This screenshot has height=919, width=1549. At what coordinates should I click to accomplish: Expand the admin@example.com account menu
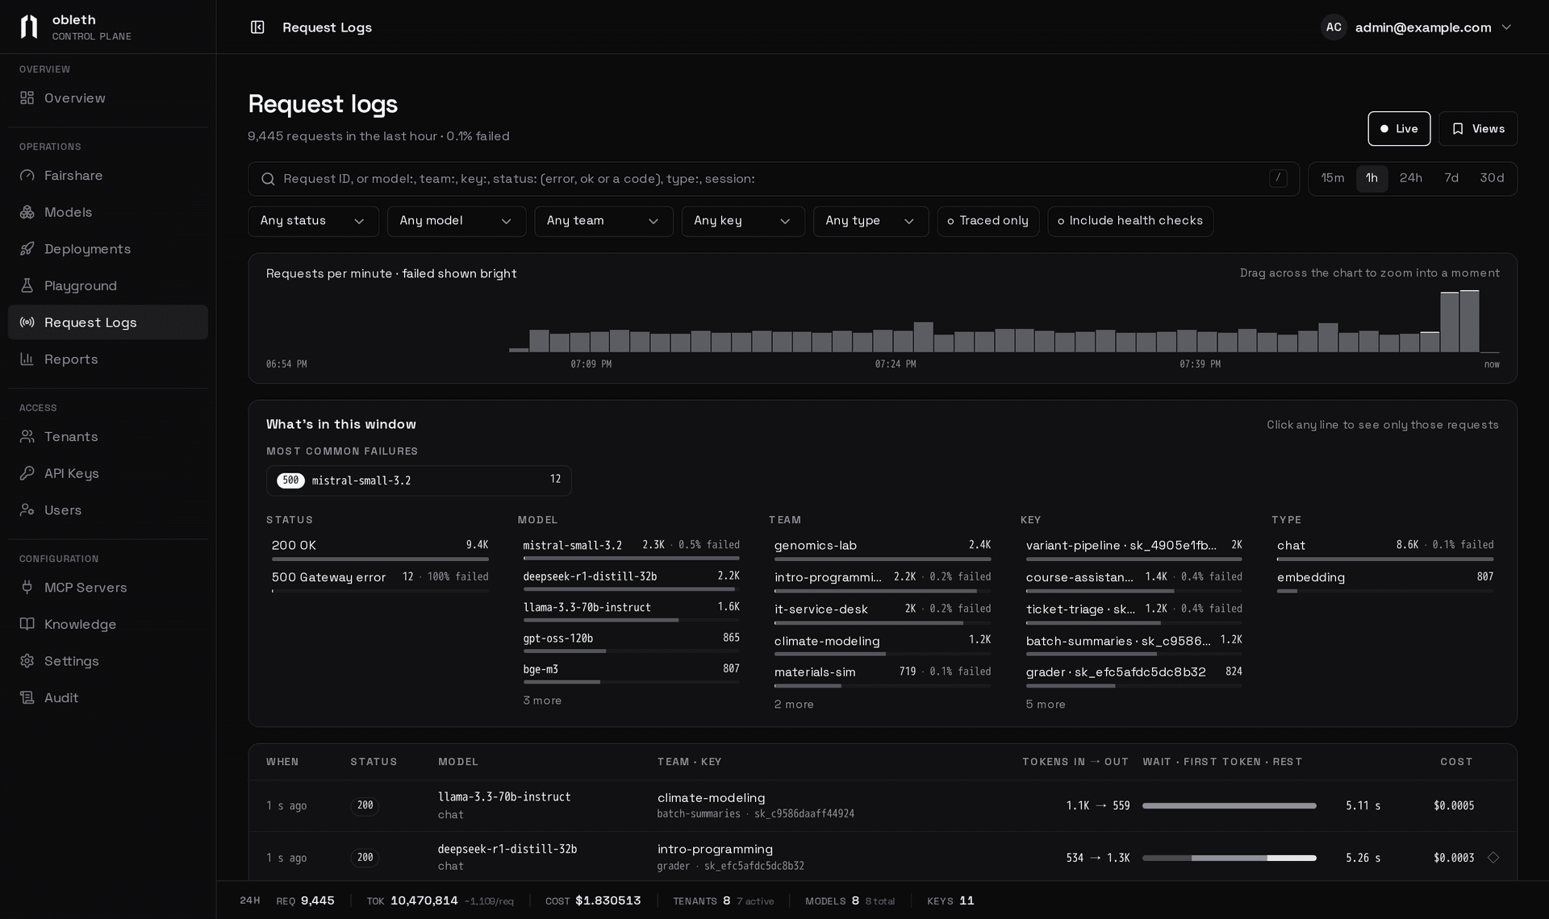pyautogui.click(x=1417, y=27)
